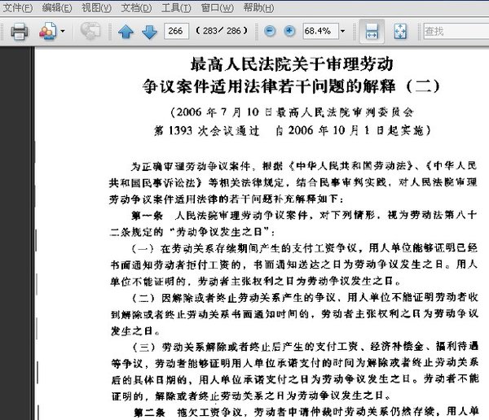The height and width of the screenshot is (420, 489).
Task: Click the line 劳动争议案件适用法律的若干问题补充解释如下
Action: [226, 199]
